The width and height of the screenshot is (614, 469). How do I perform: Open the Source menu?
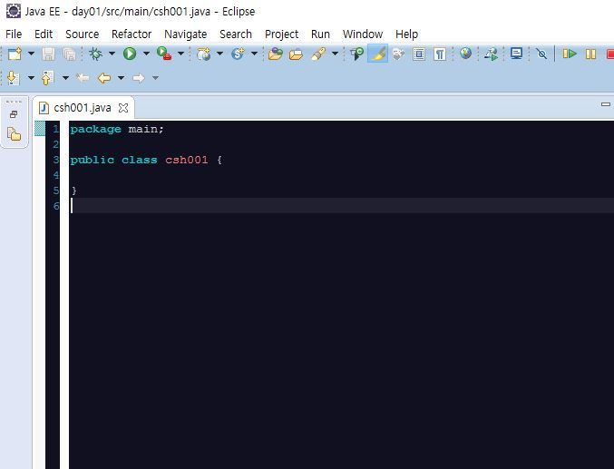pos(83,34)
